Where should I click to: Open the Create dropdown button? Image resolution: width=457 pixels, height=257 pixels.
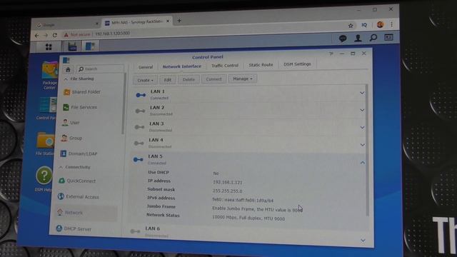click(145, 80)
